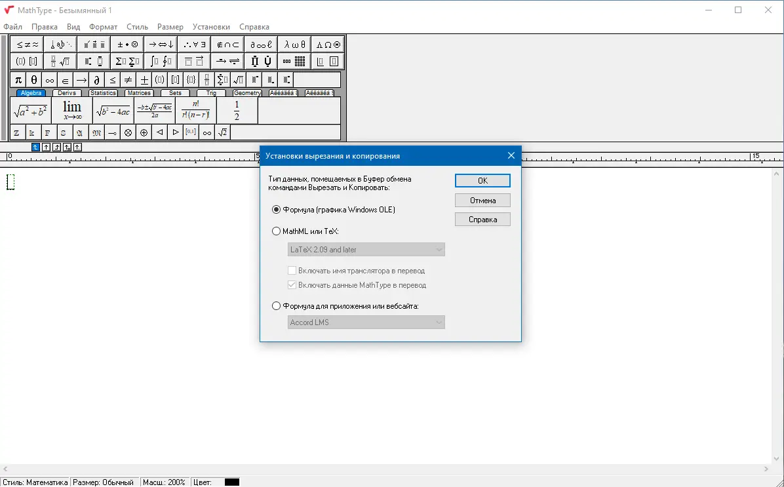Insert the not-equal sign from small bar
This screenshot has width=784, height=487.
click(128, 79)
